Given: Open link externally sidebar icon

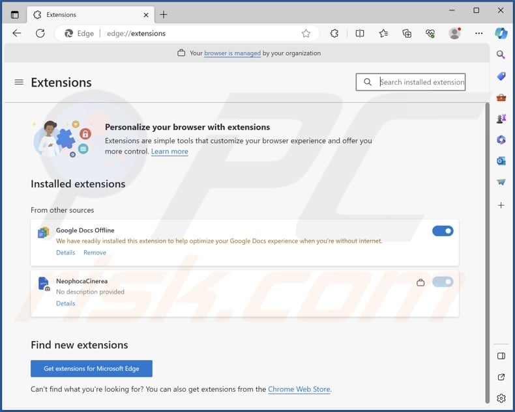Looking at the screenshot, I should point(501,377).
